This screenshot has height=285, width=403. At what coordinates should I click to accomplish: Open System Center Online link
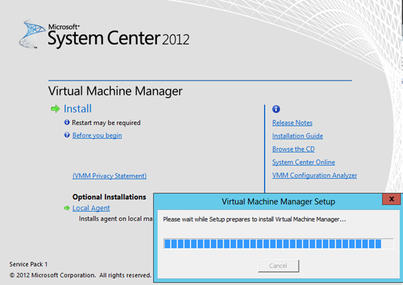pyautogui.click(x=303, y=162)
